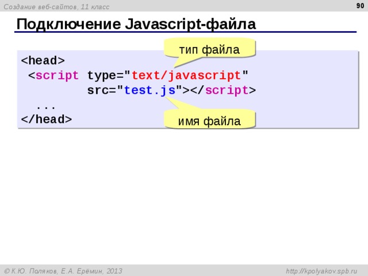The height and width of the screenshot is (276, 368).
Task: Click the blue "test.js" file name
Action: (x=149, y=90)
